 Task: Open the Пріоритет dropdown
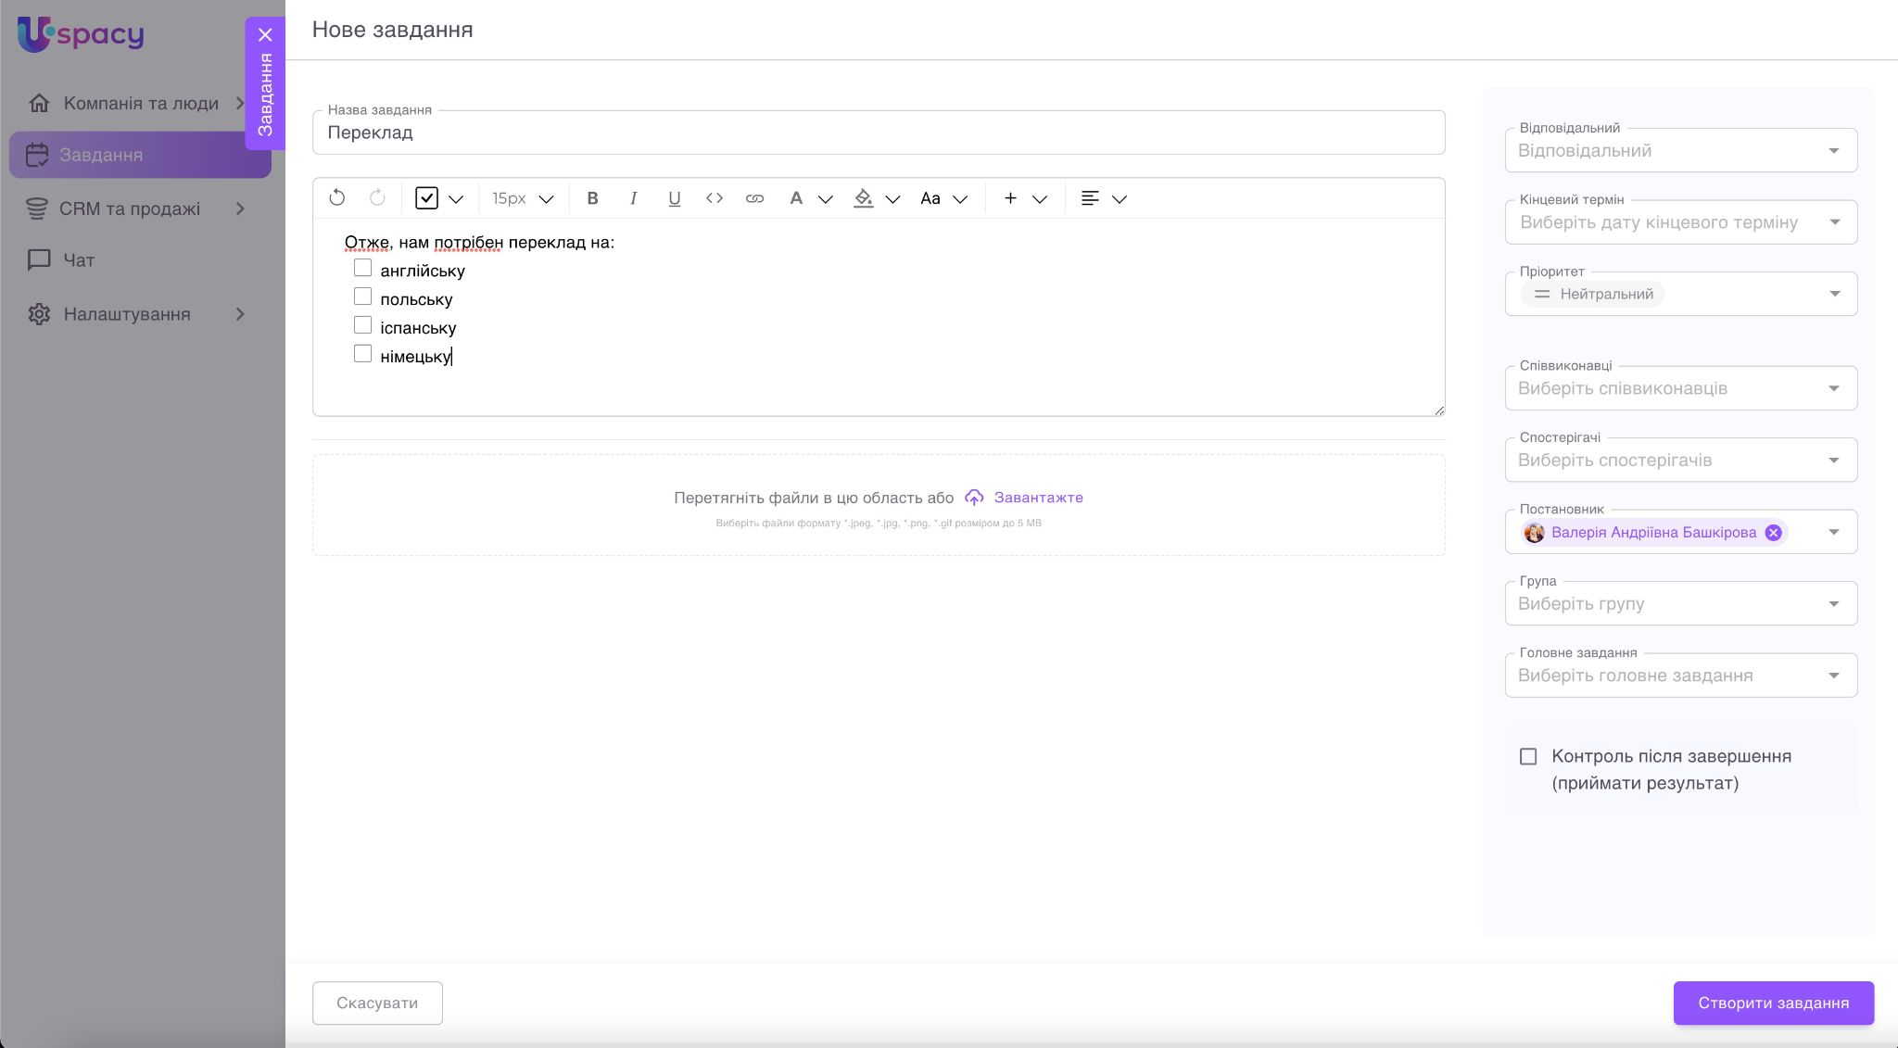(1680, 295)
